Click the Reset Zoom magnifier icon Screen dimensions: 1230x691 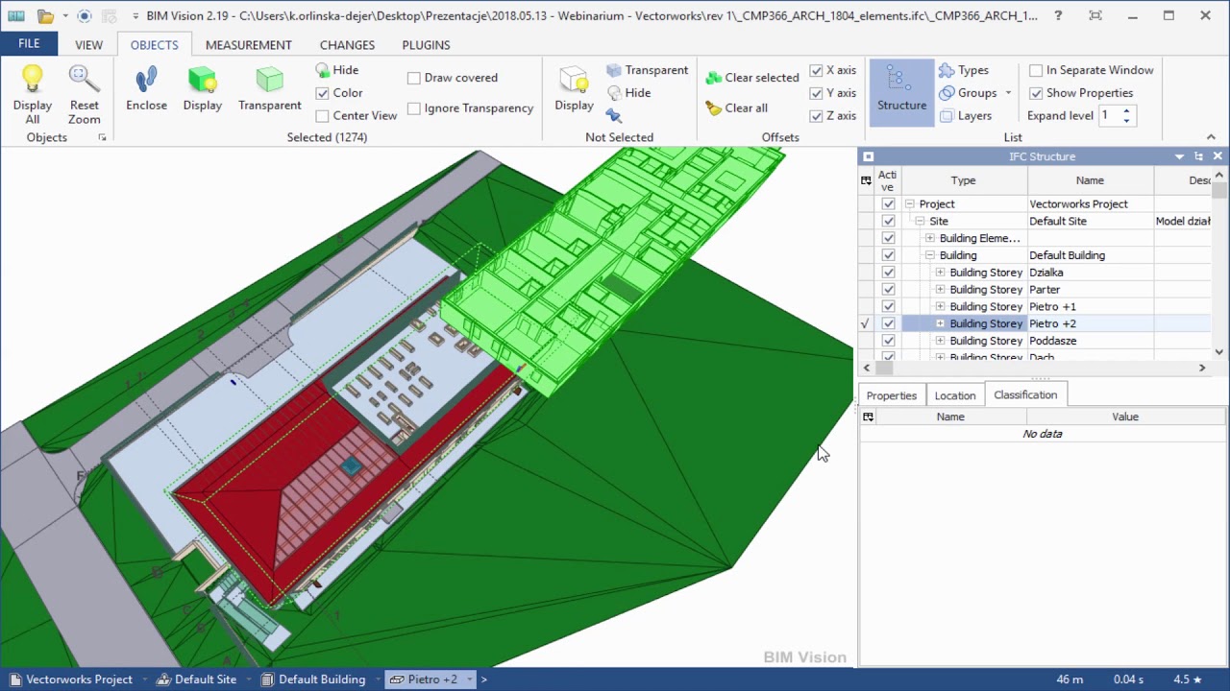click(84, 79)
